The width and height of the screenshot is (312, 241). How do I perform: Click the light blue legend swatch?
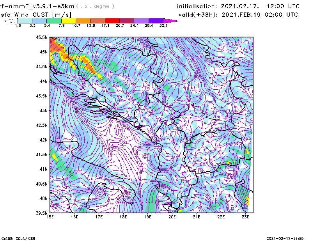point(39,21)
